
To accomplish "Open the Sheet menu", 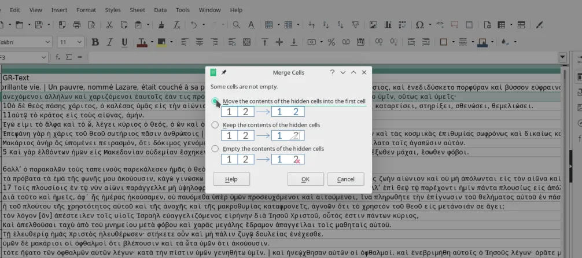I will [137, 10].
